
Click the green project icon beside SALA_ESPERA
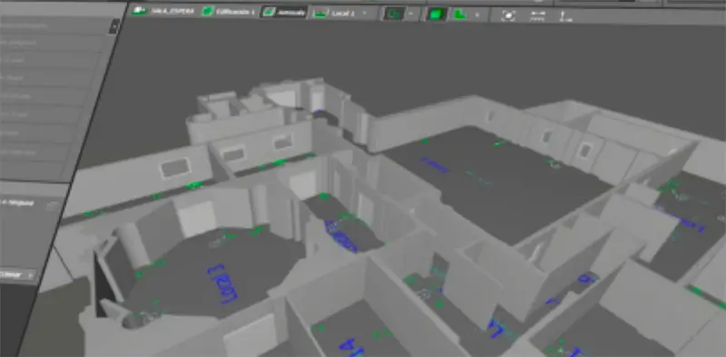click(139, 11)
